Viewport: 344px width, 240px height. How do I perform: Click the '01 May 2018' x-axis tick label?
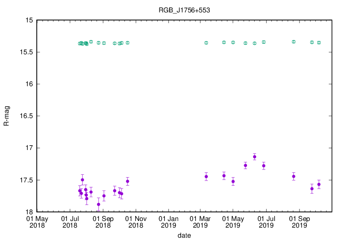[37, 222]
